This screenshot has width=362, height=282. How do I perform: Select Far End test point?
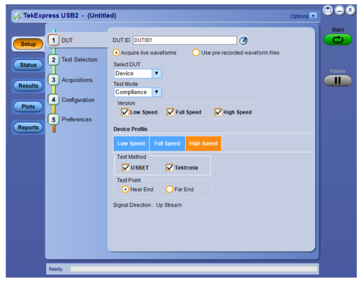[x=170, y=189]
